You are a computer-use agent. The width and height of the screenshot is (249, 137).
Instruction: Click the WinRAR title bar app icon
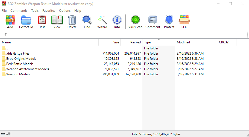coord(4,4)
